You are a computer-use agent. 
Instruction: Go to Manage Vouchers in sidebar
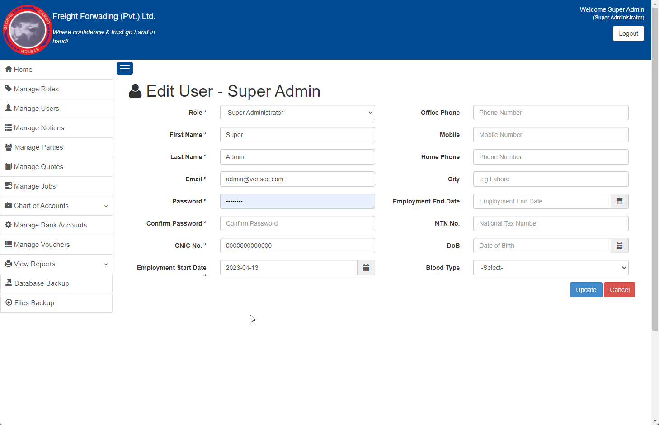coord(42,245)
